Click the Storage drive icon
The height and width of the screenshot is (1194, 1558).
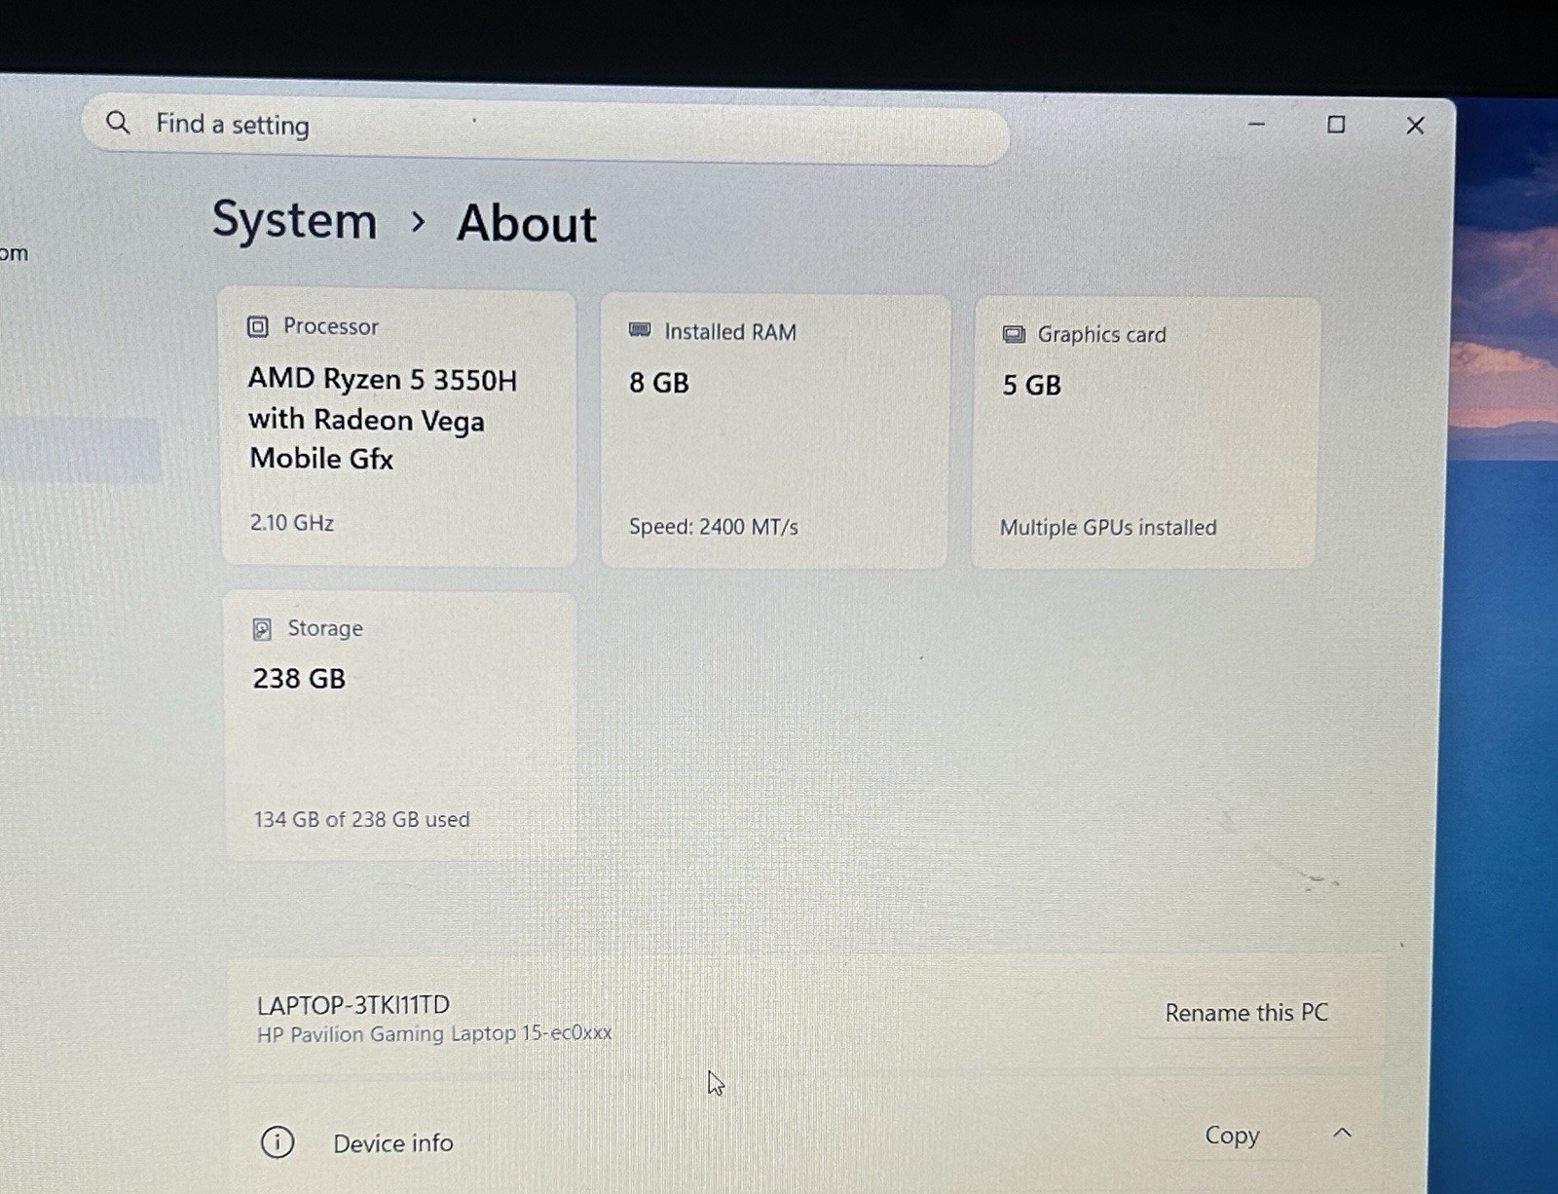[262, 629]
